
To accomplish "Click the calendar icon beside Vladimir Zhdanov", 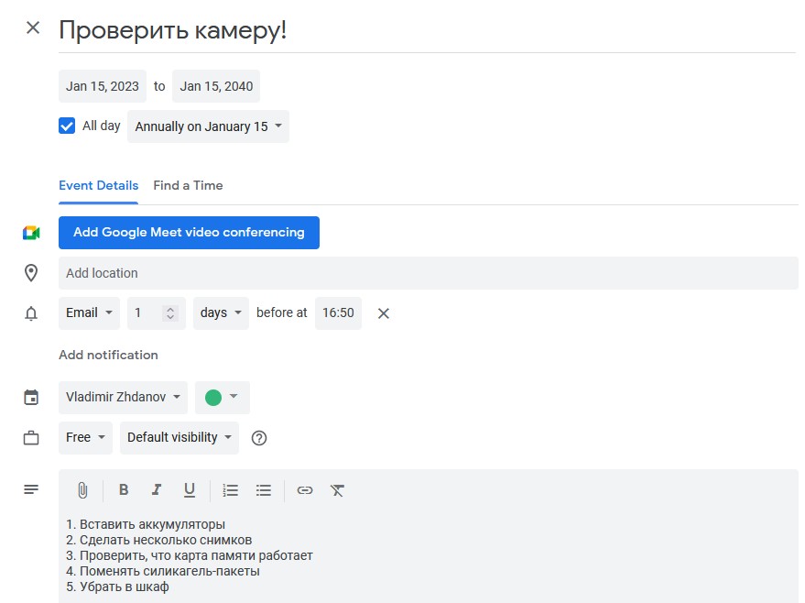I will [31, 398].
